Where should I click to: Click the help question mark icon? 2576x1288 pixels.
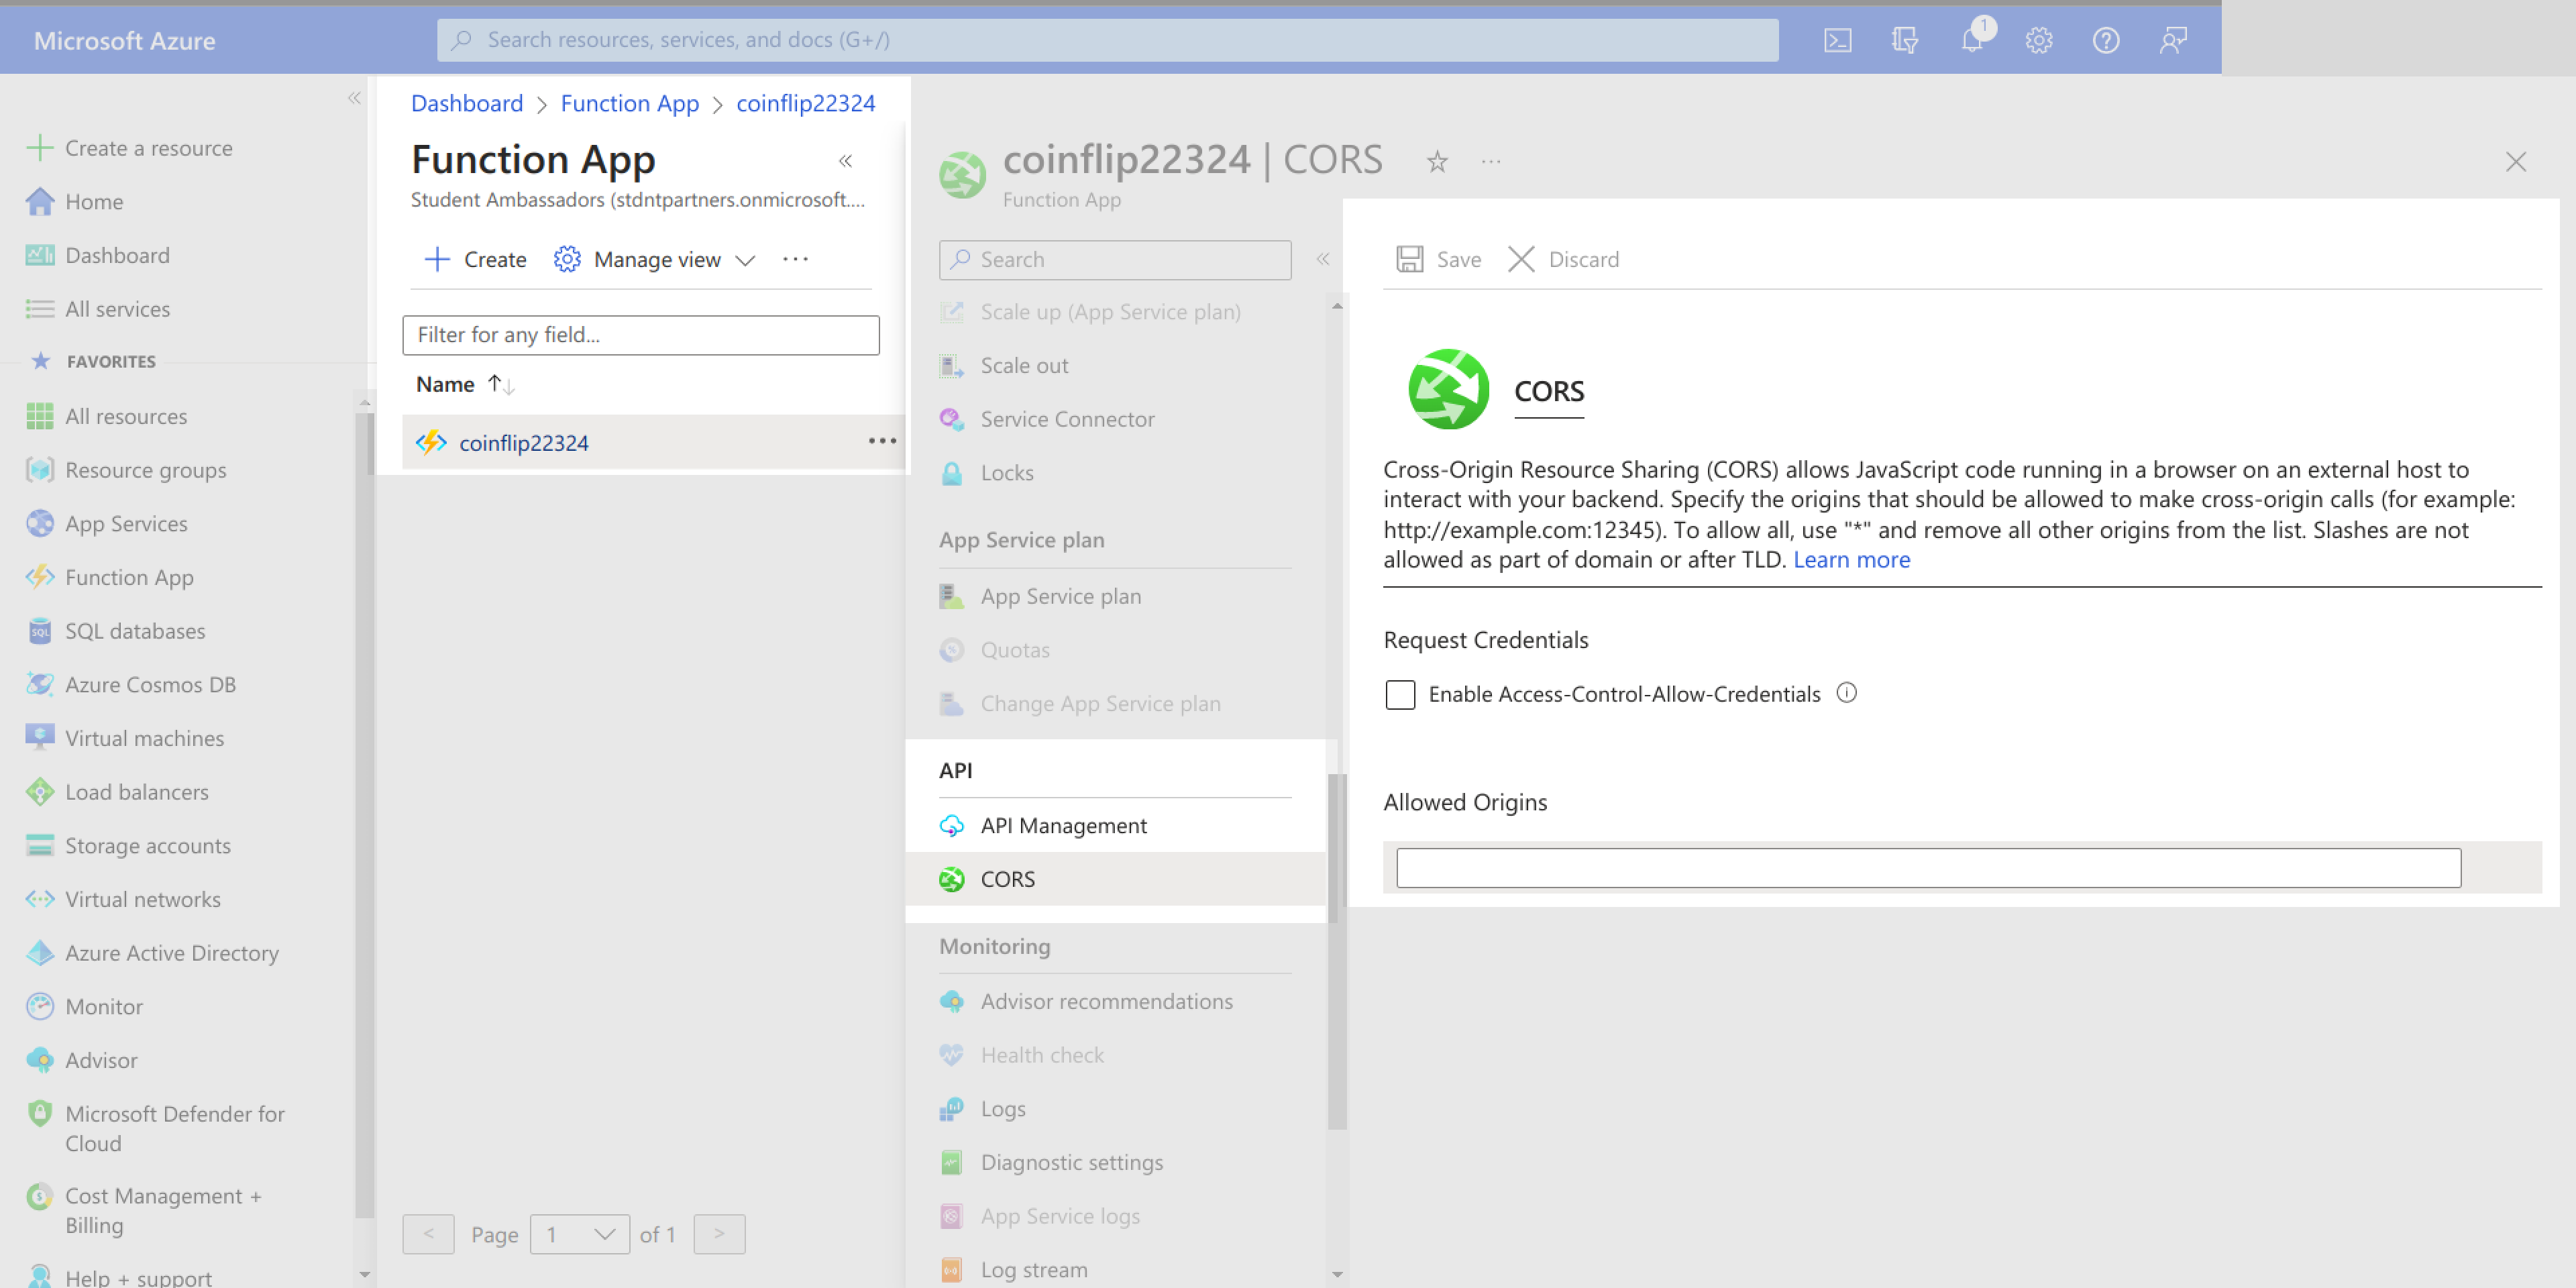(2106, 40)
